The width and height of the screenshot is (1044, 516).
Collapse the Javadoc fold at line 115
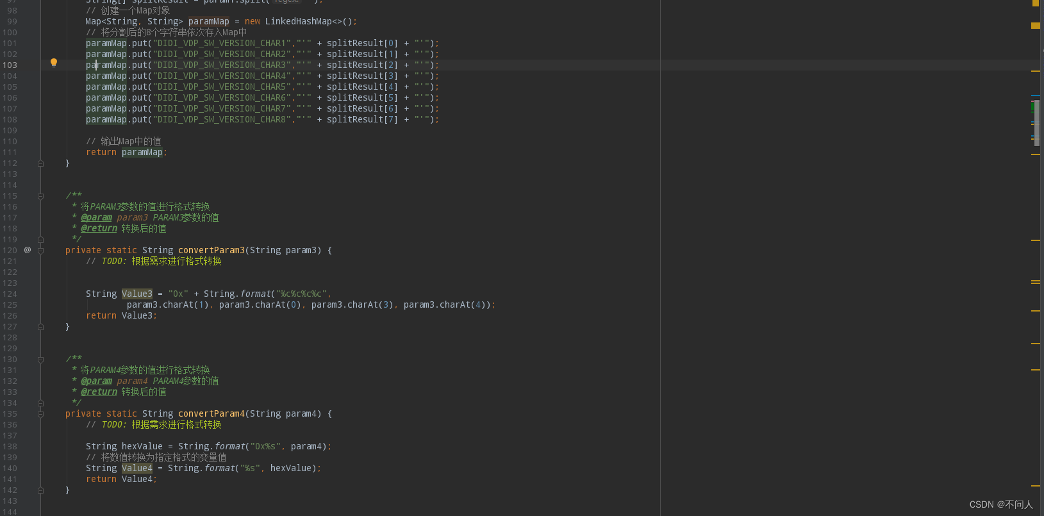40,196
